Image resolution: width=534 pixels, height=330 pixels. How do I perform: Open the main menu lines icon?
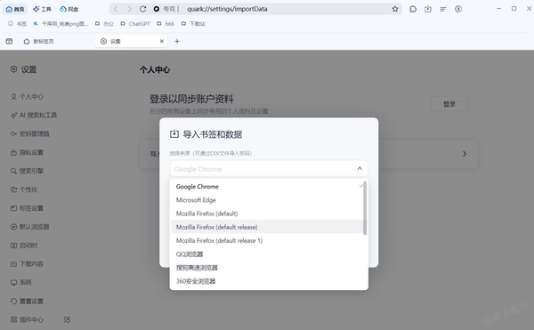click(443, 9)
